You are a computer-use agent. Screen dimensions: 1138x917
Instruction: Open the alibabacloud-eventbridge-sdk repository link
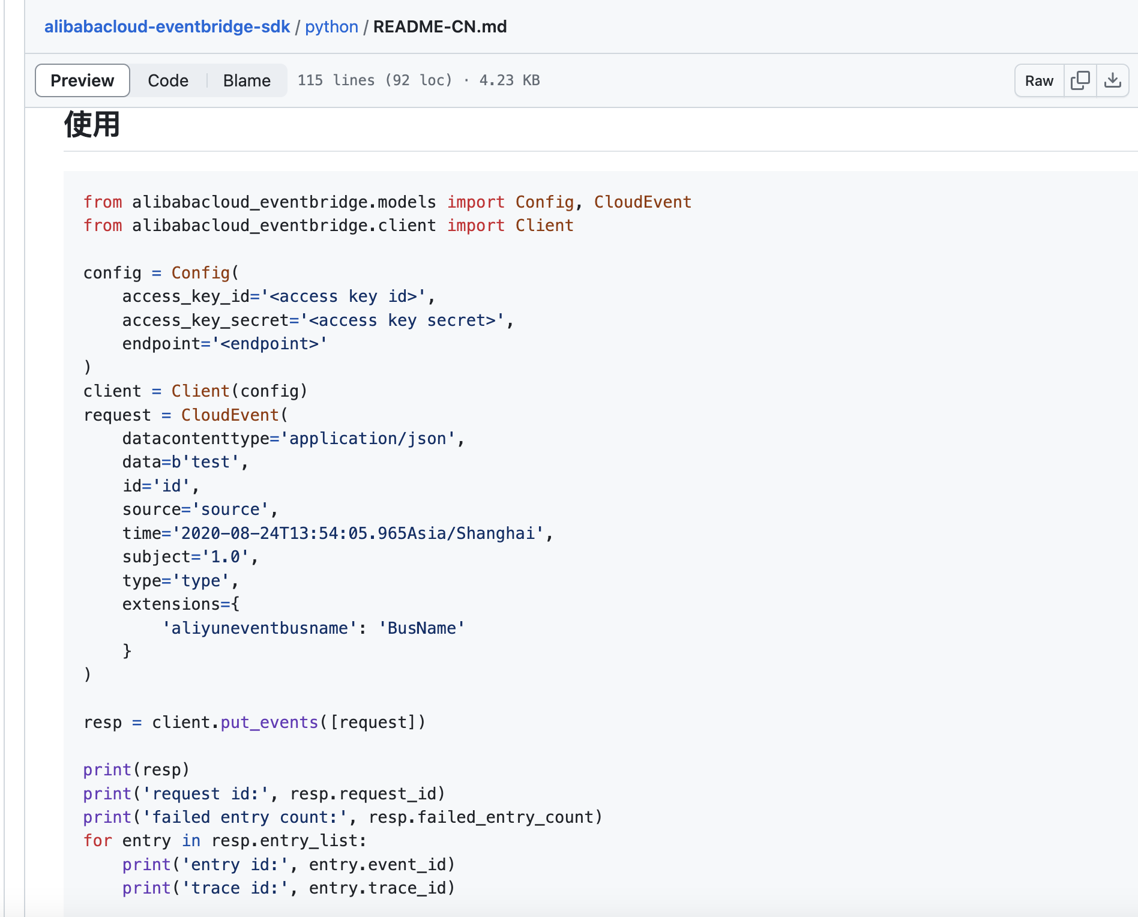(x=167, y=27)
